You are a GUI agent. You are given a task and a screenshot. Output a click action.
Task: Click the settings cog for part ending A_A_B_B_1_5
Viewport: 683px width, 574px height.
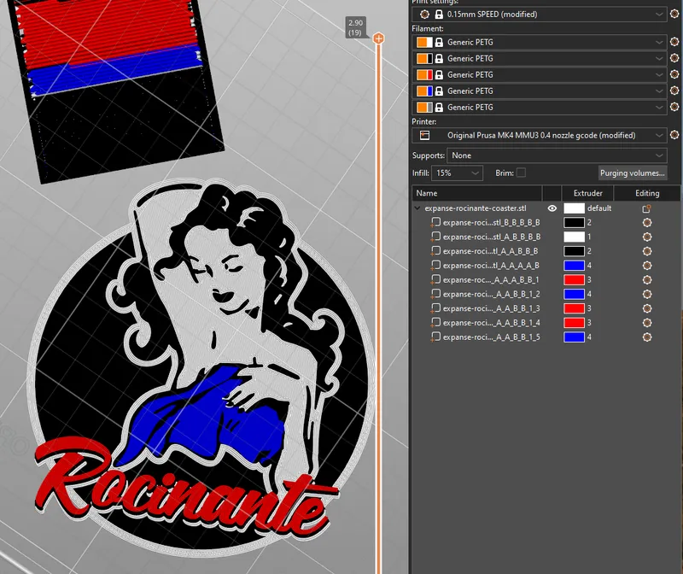coord(646,337)
